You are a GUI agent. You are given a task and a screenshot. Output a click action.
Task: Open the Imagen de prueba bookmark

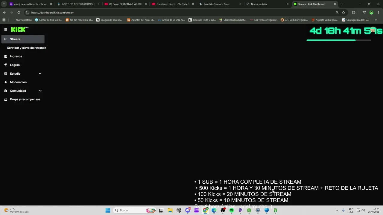[x=109, y=20]
